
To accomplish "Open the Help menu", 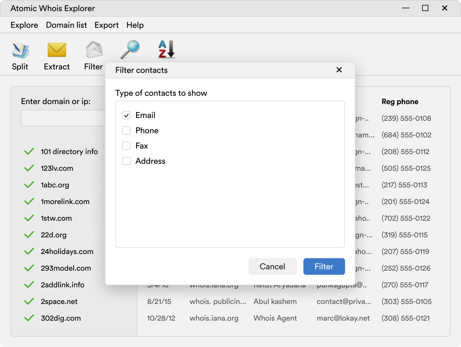I will [x=135, y=25].
